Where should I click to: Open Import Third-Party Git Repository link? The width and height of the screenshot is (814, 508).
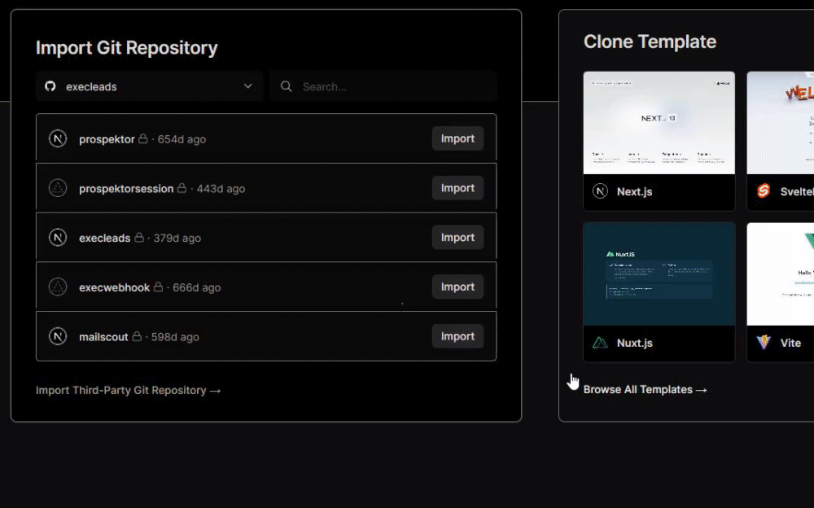tap(129, 390)
